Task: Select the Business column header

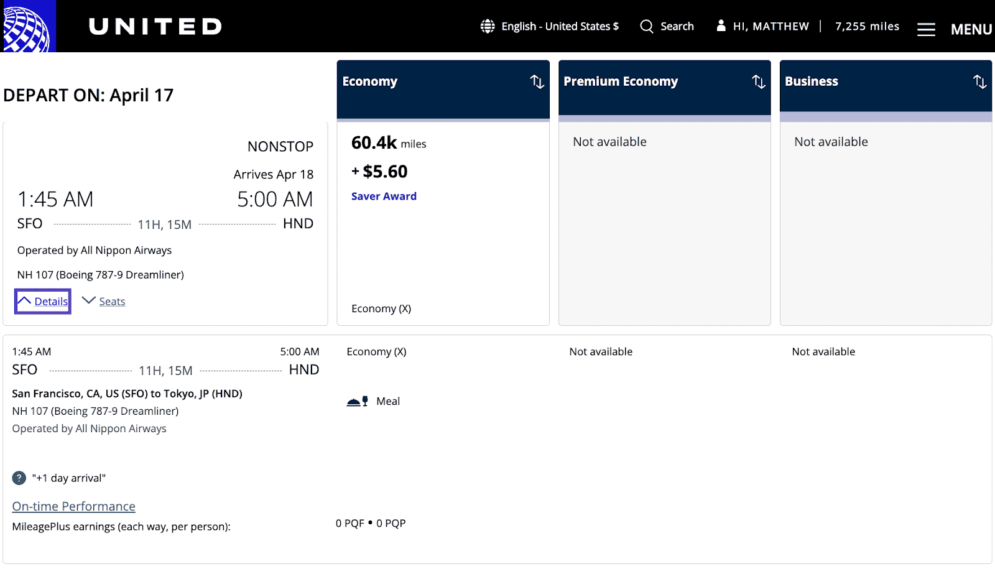Action: coord(886,88)
